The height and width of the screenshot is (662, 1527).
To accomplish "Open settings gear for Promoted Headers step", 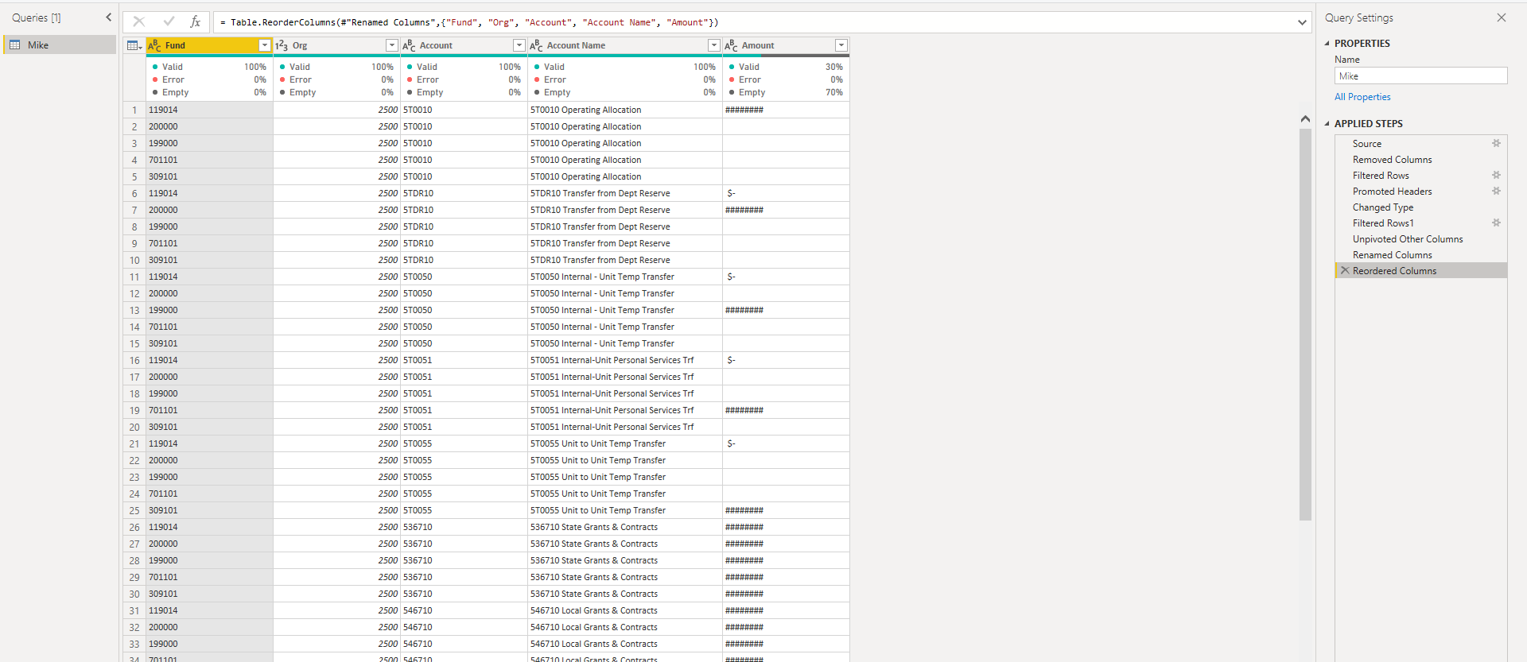I will tap(1496, 191).
